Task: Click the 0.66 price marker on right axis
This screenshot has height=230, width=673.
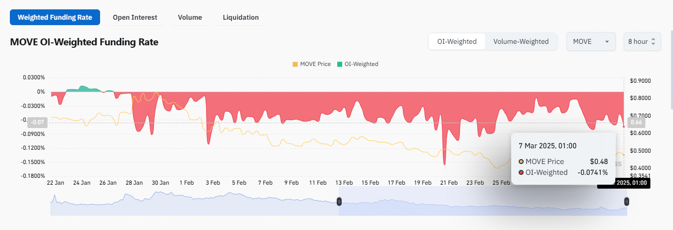Action: [636, 122]
